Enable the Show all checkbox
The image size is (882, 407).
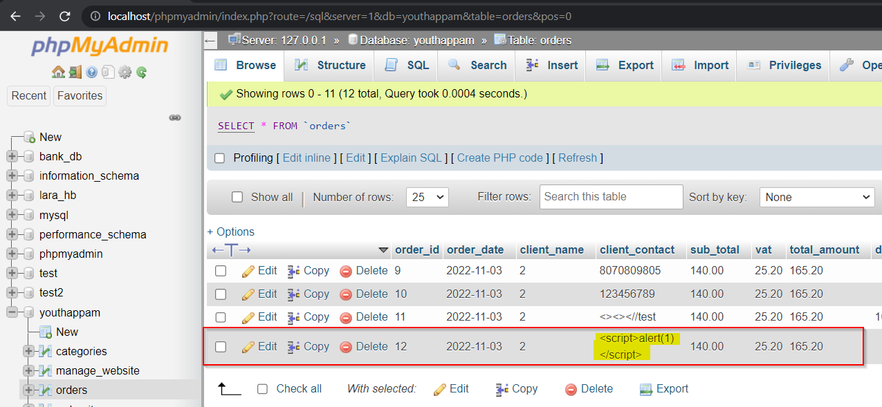(237, 197)
